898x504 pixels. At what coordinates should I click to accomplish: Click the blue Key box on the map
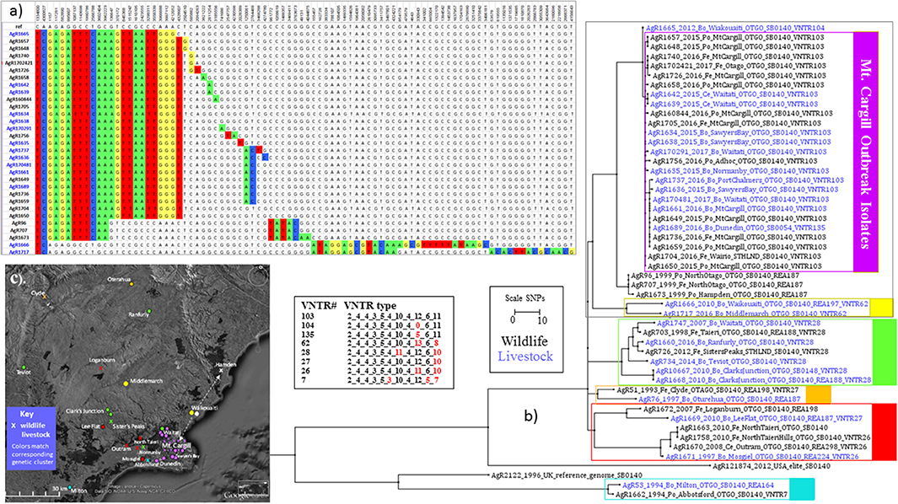click(31, 438)
